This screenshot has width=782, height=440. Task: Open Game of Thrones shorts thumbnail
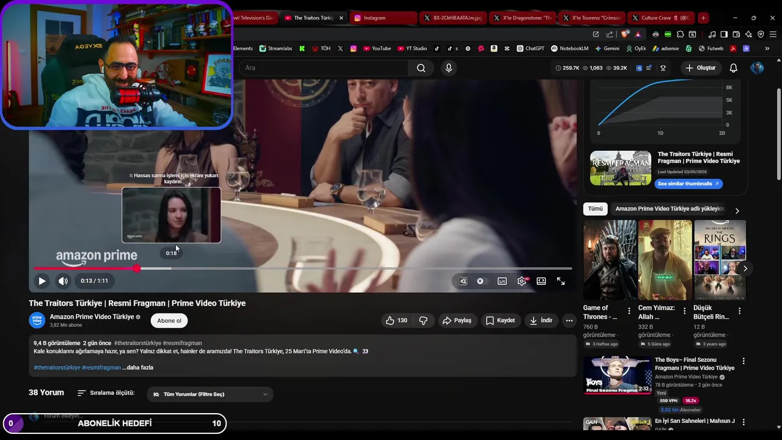pyautogui.click(x=610, y=260)
